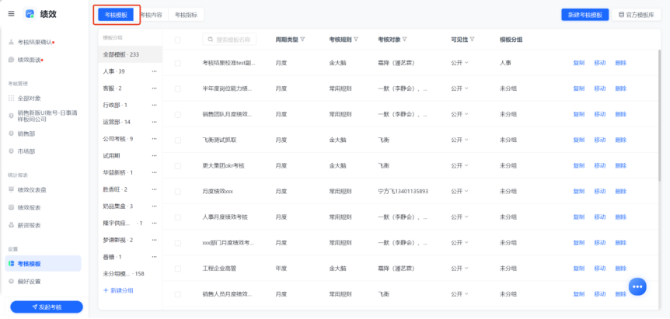Image resolution: width=670 pixels, height=319 pixels.
Task: Click the 绩效 app logo icon
Action: [x=30, y=14]
